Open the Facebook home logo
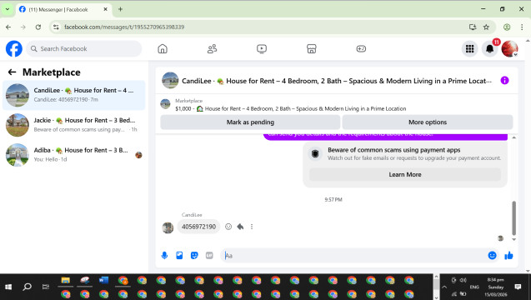The image size is (531, 300). (14, 49)
